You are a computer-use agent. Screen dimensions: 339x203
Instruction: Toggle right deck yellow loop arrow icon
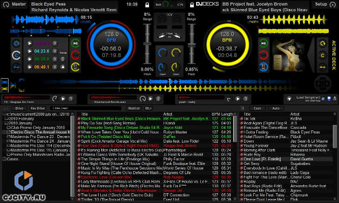(322, 44)
